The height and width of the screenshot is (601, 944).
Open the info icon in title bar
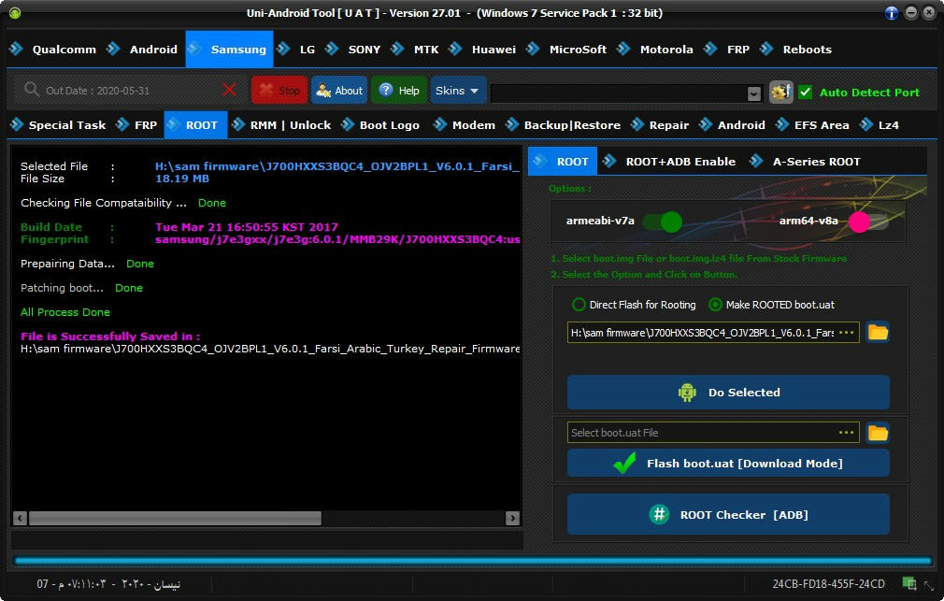(892, 13)
